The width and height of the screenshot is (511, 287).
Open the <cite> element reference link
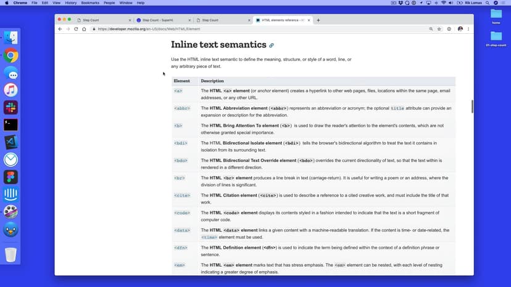pyautogui.click(x=181, y=195)
